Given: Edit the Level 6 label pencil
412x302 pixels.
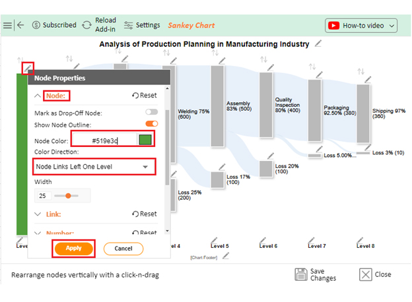Looking at the screenshot, I should (x=263, y=240).
